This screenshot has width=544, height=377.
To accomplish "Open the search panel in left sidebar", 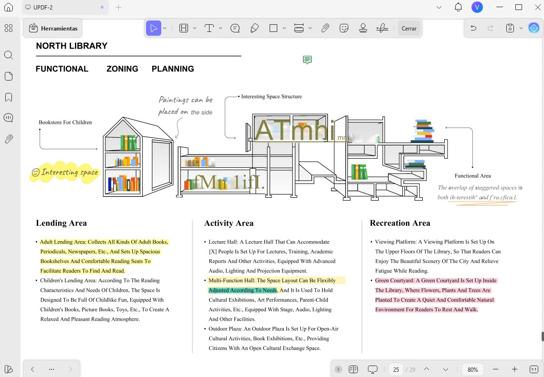I will (x=9, y=55).
